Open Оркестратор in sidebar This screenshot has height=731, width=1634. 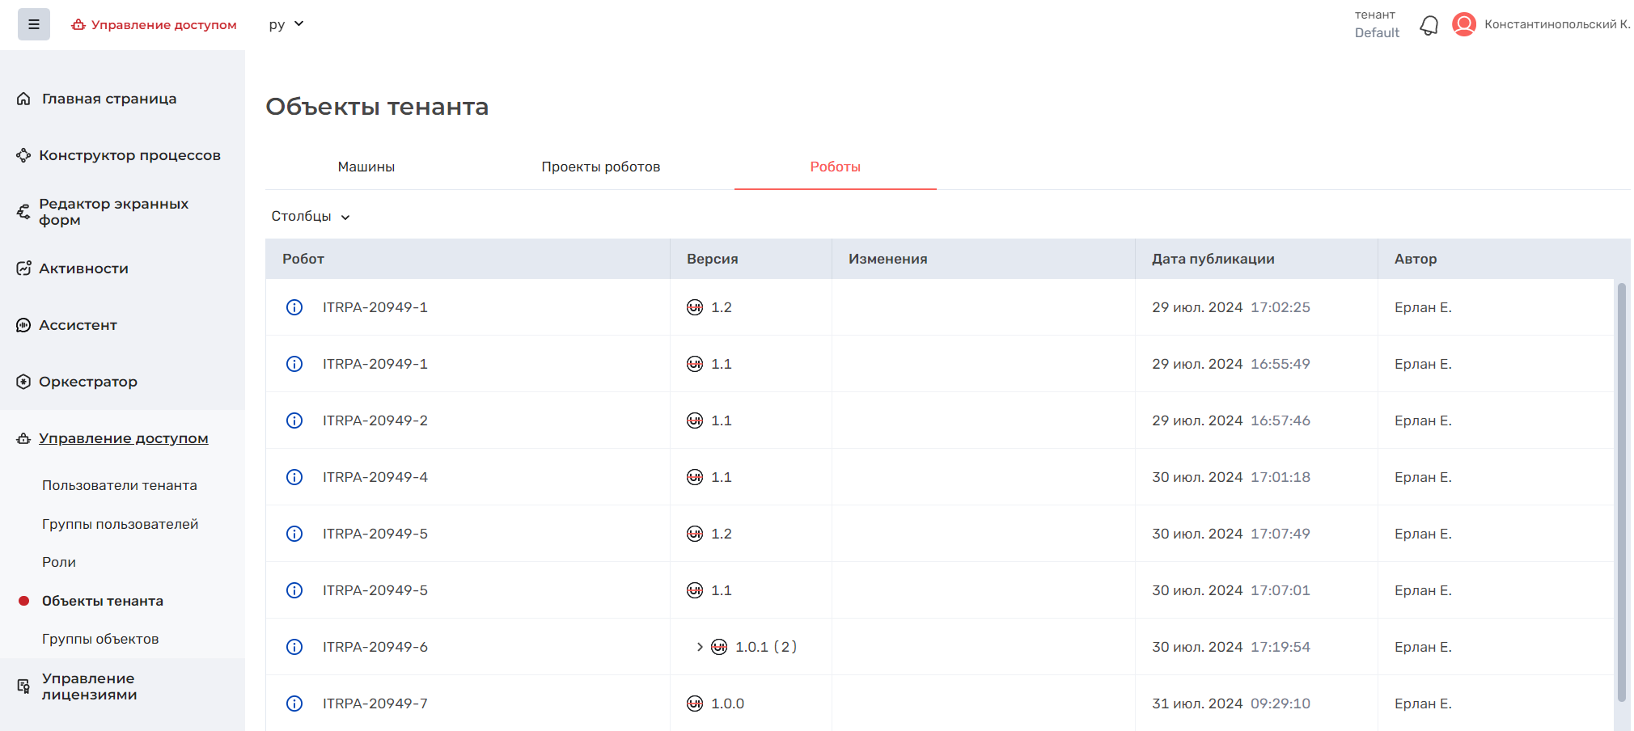coord(88,382)
